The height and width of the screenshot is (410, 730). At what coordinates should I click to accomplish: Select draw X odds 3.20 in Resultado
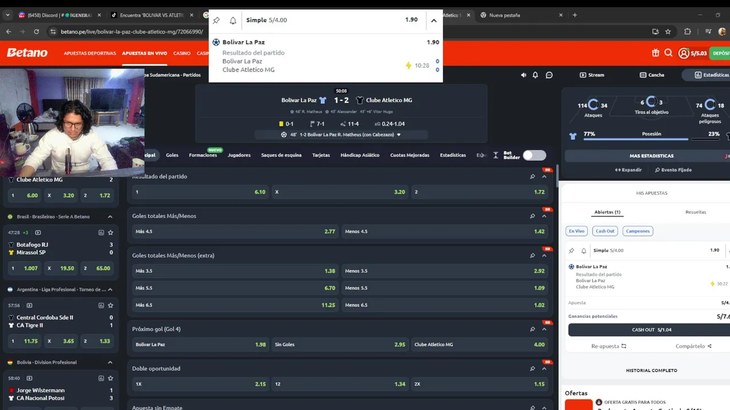point(340,192)
